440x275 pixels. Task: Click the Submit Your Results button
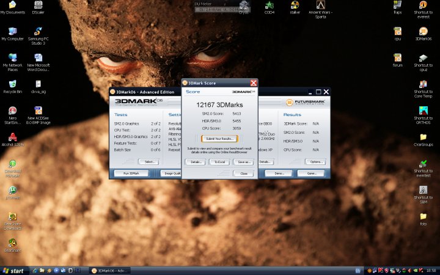coord(219,139)
